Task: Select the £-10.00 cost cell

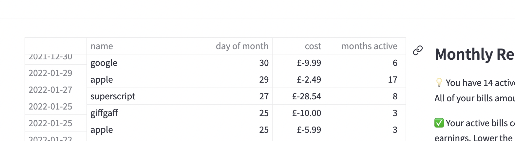Action: coord(298,113)
